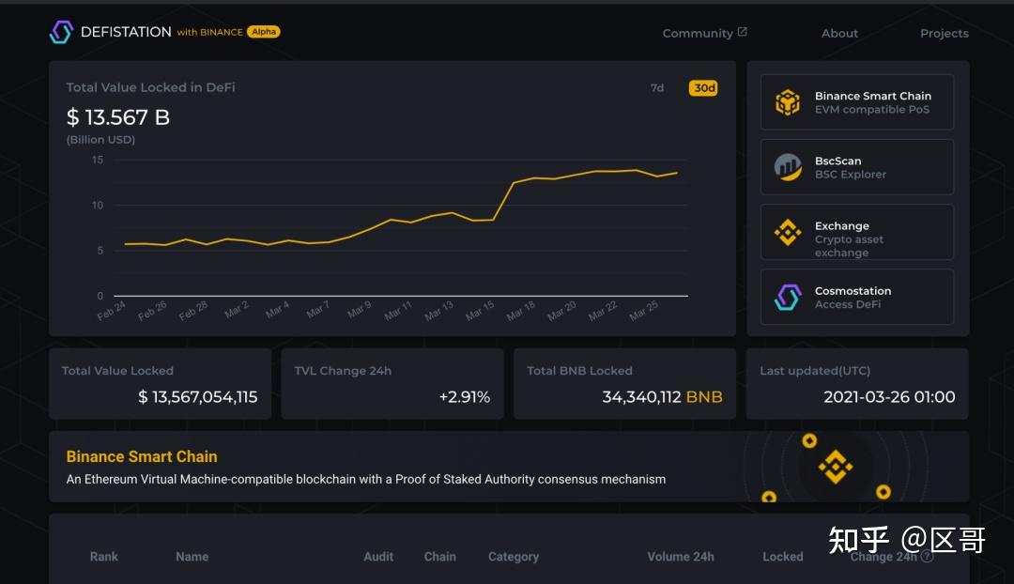Open the BscScan BSC Explorer card

pyautogui.click(x=857, y=167)
